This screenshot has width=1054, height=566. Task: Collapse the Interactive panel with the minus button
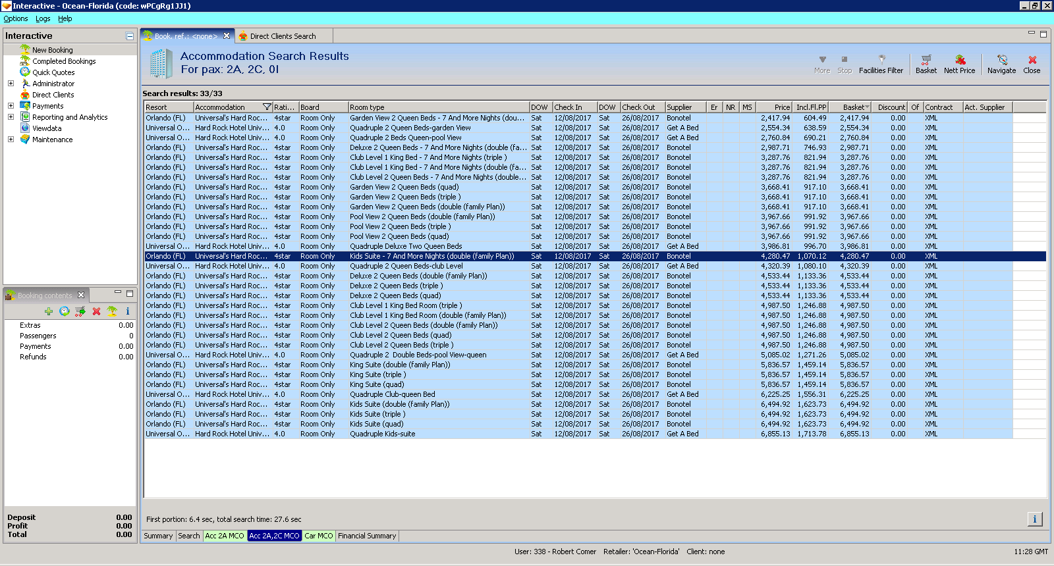point(130,36)
